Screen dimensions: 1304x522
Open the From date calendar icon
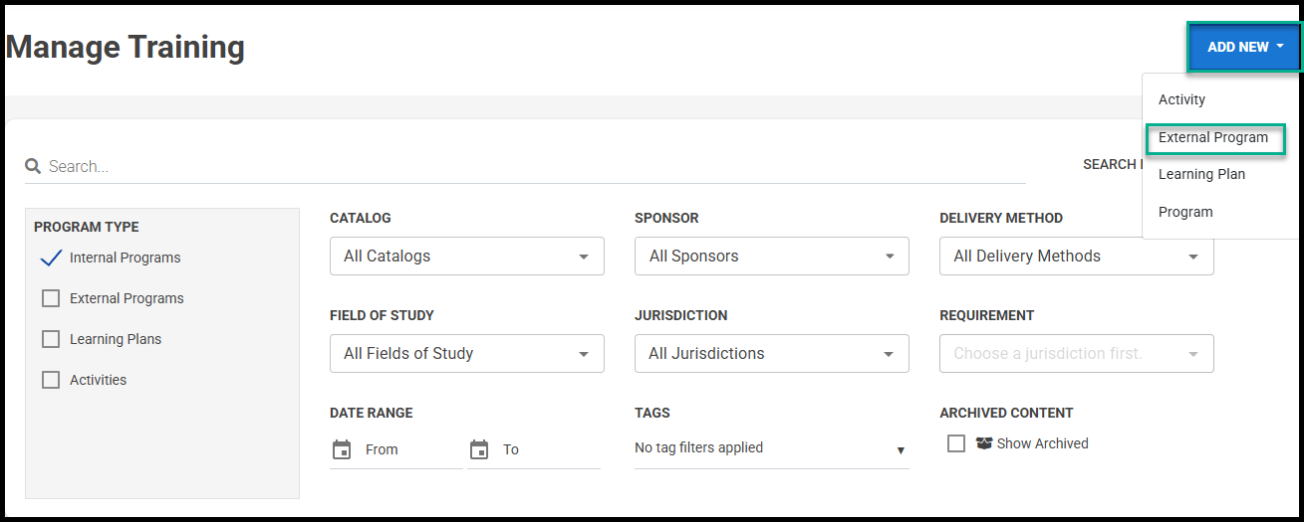(x=342, y=449)
